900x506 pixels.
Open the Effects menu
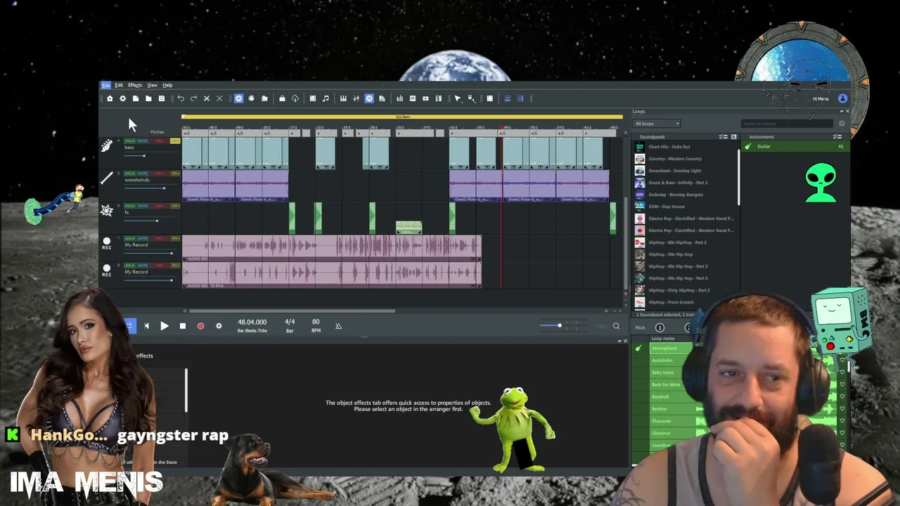click(x=135, y=85)
